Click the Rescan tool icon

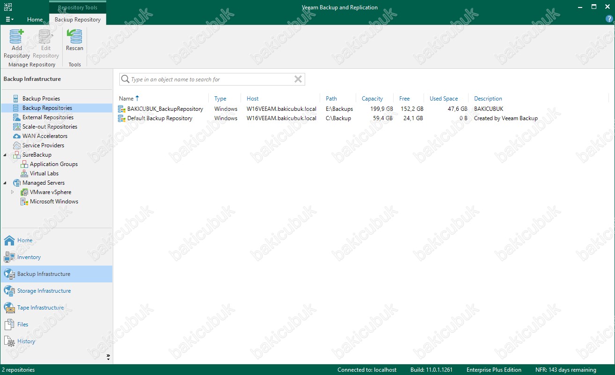74,37
